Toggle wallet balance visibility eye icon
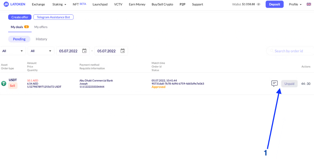314x159 pixels. [x=258, y=4]
